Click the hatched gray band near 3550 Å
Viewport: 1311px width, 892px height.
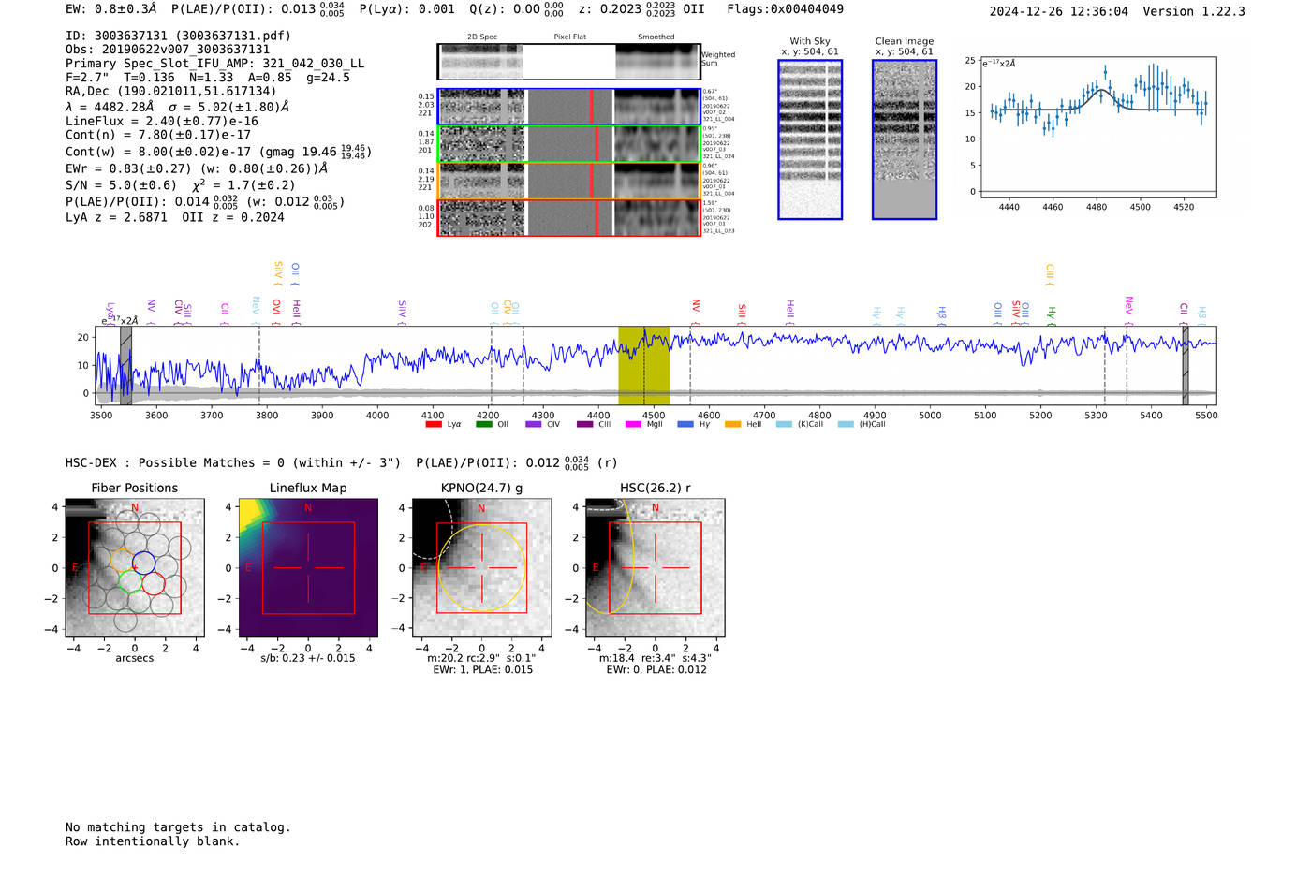126,365
